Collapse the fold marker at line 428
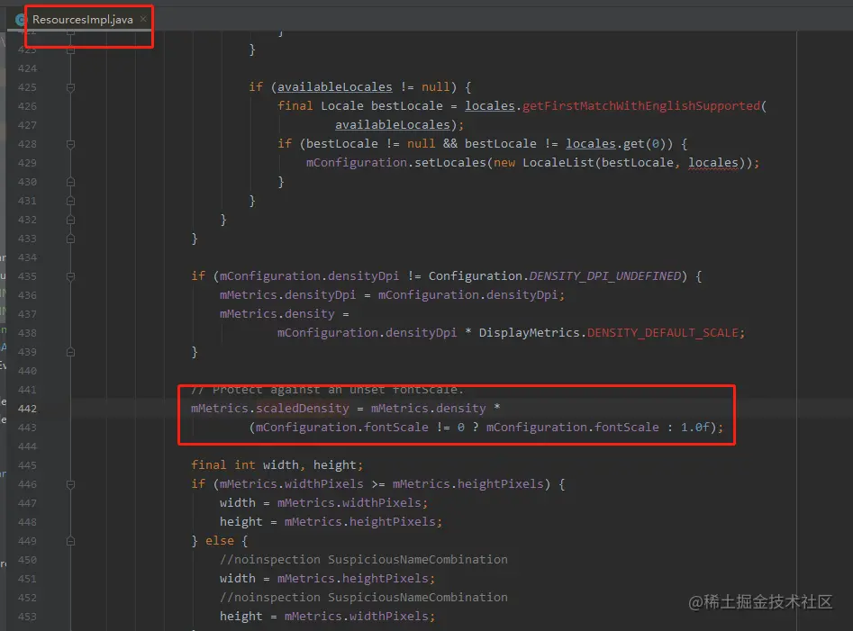 (x=71, y=144)
